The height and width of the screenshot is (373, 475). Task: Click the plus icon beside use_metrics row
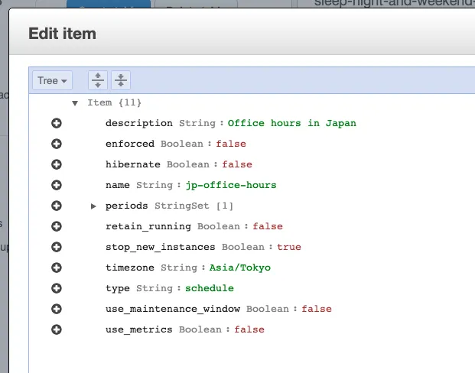[56, 329]
